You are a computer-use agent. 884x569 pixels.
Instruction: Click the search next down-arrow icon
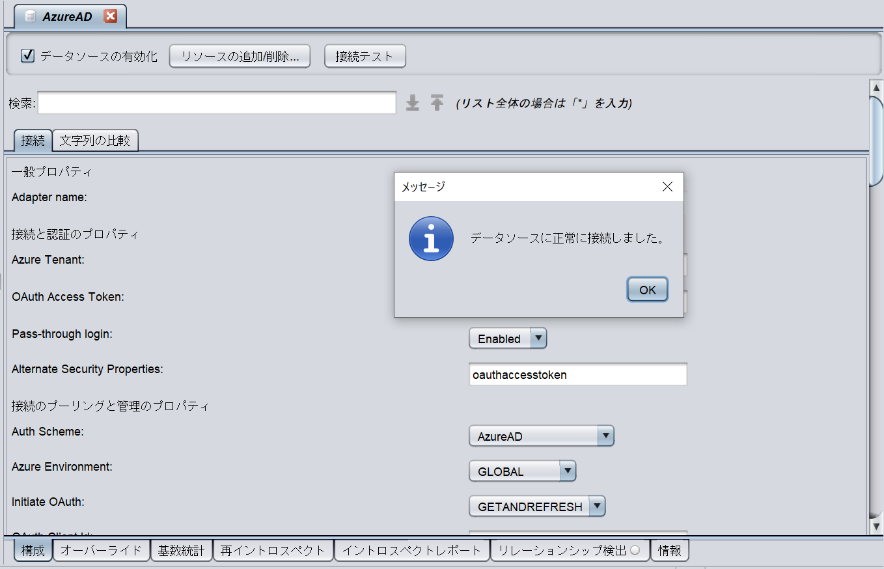tap(413, 103)
